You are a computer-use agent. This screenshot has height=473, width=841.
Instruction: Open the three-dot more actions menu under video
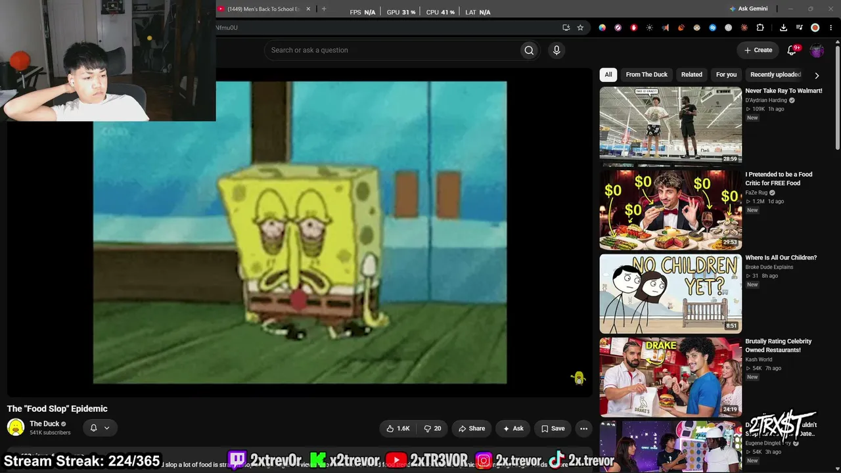[583, 428]
